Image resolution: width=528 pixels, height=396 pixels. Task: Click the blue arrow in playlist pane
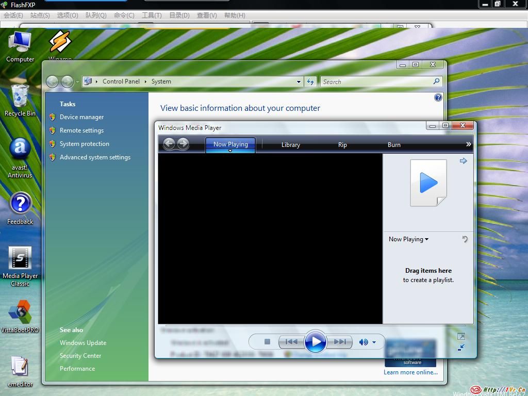point(463,161)
